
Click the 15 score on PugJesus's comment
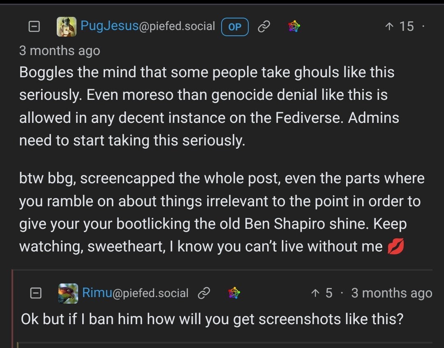407,26
